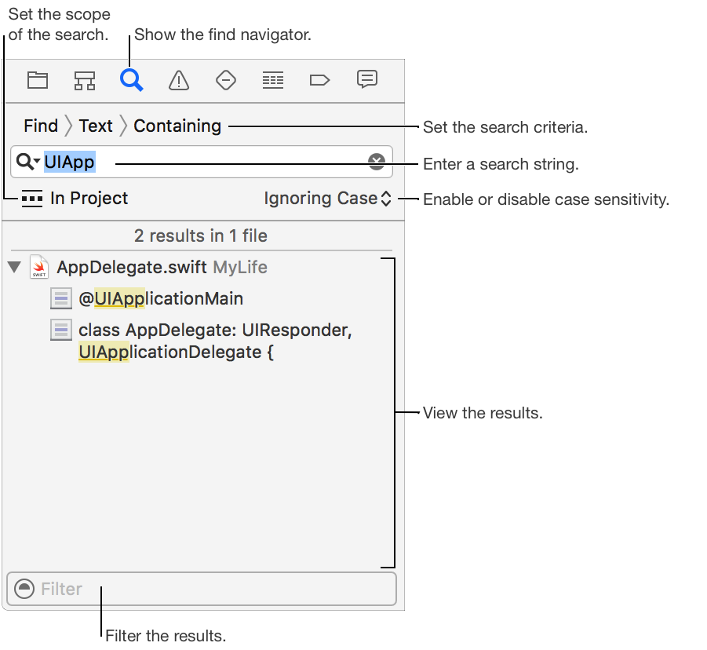
Task: Click the Text criteria item
Action: point(96,126)
